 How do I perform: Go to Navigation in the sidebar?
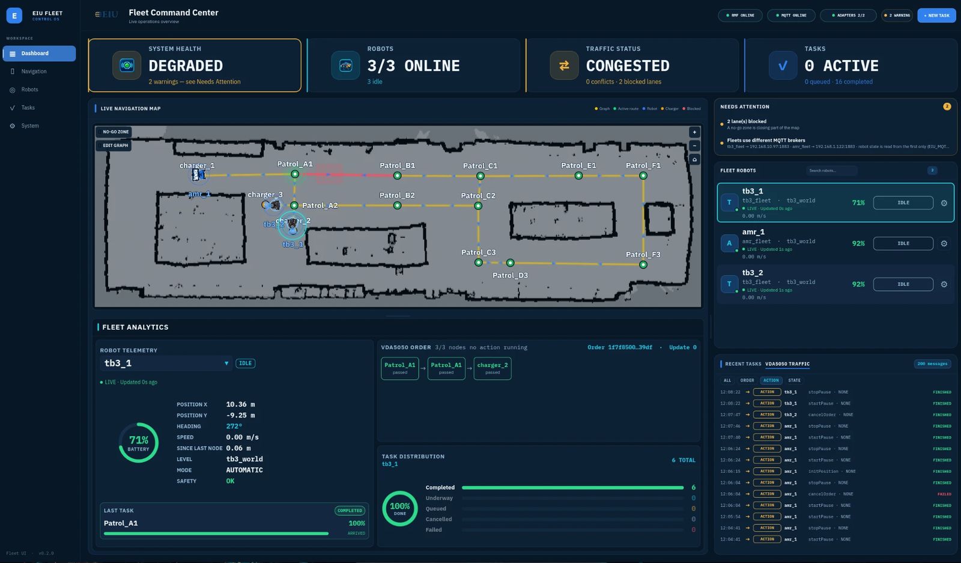point(39,72)
